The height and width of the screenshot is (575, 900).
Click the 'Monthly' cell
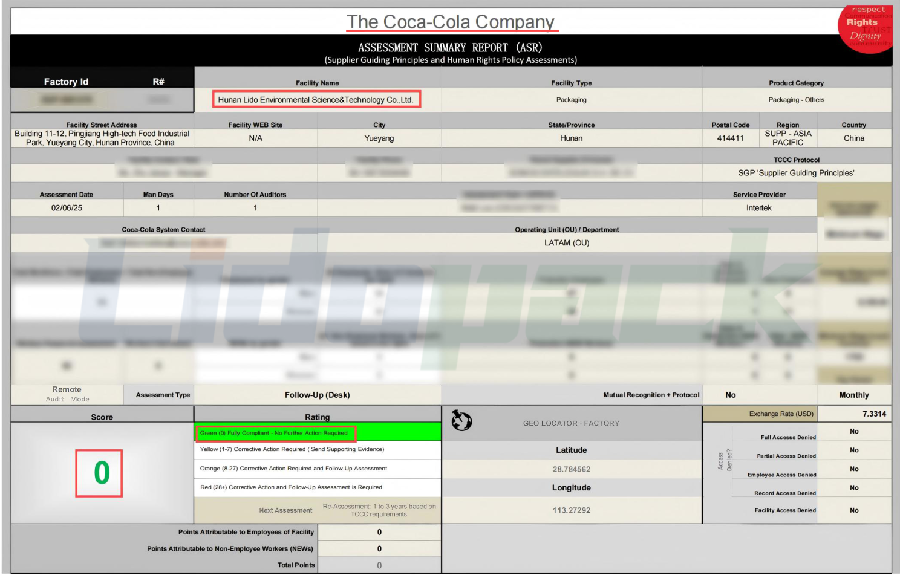[x=854, y=395]
